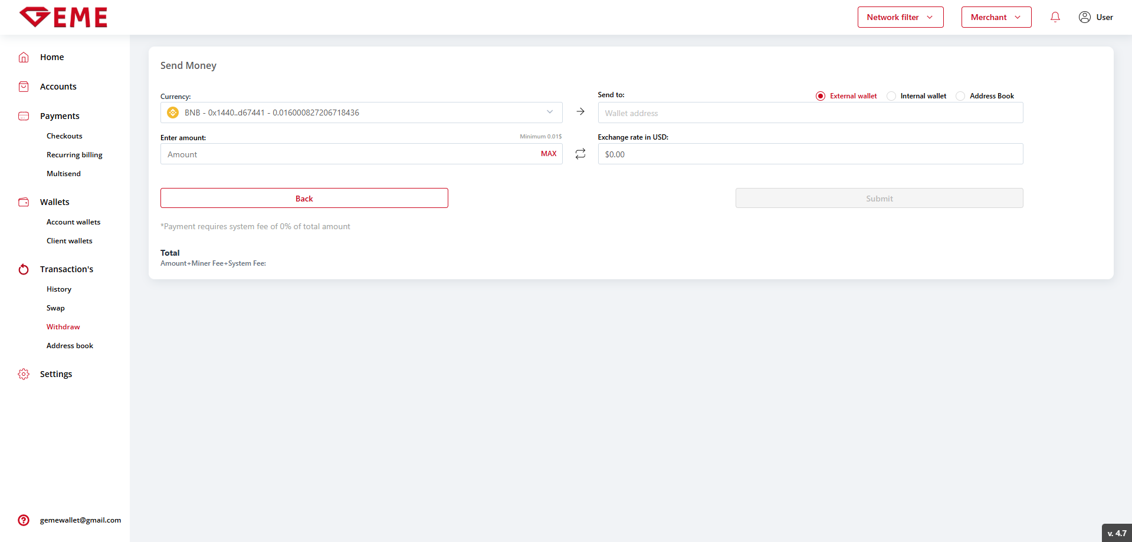Click the notification bell icon

1055,17
